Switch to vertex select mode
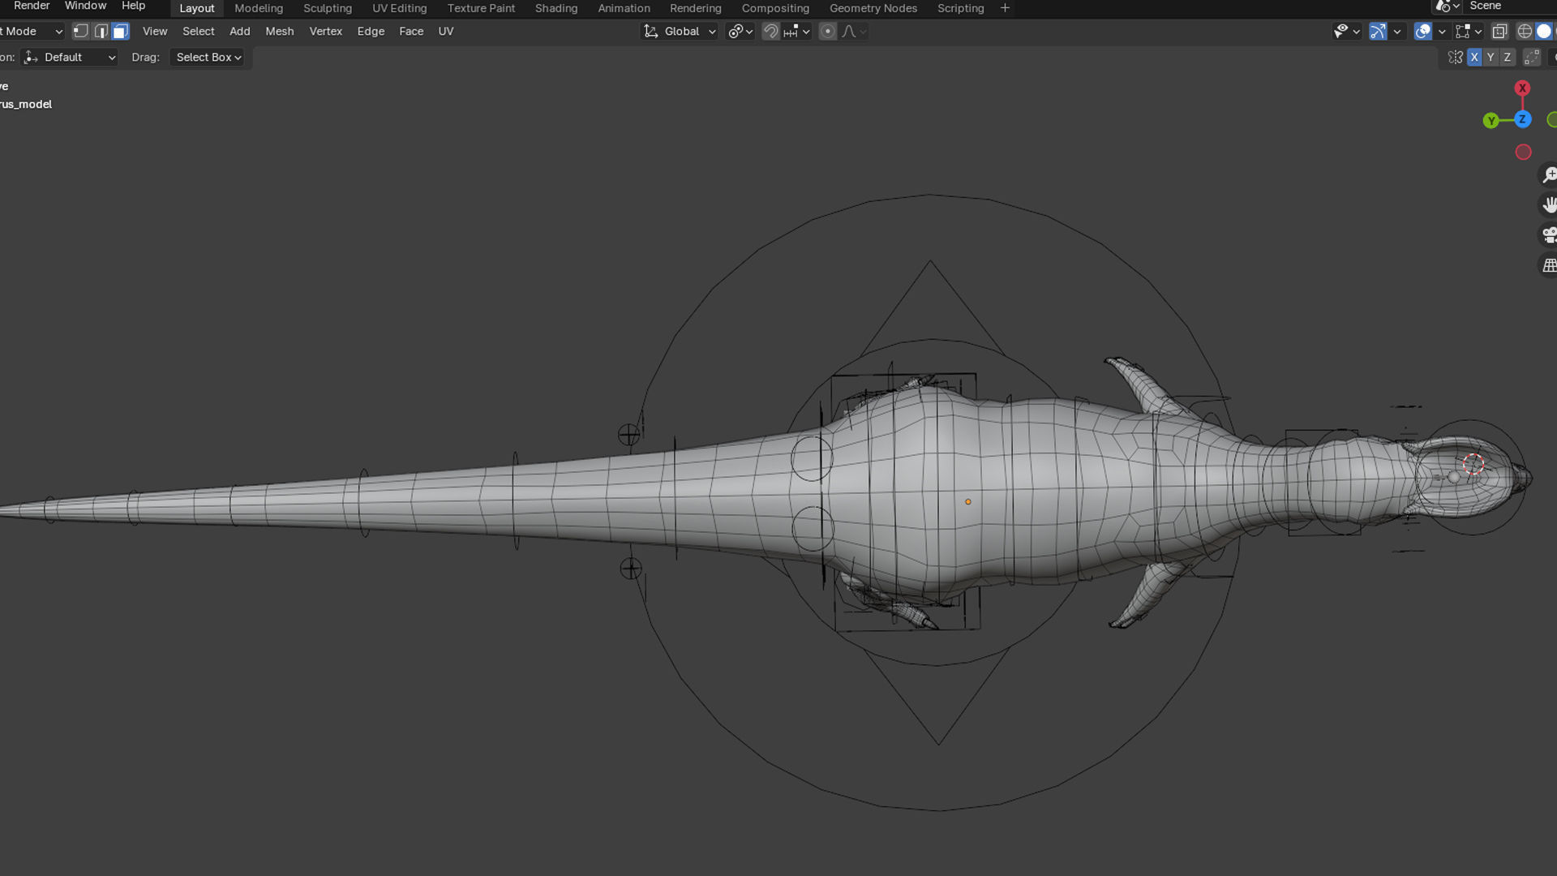The height and width of the screenshot is (876, 1557). click(80, 32)
